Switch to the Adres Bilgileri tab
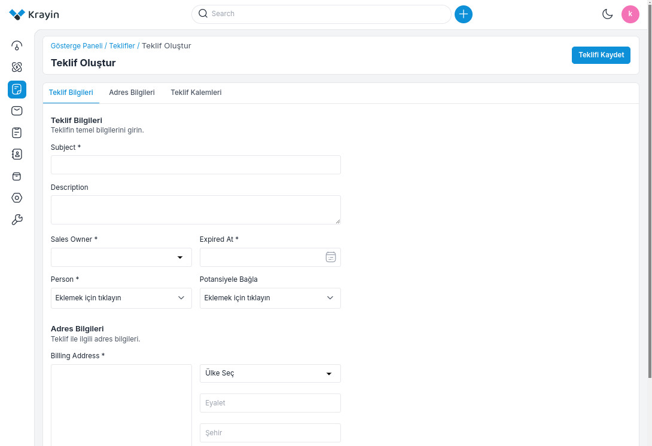 tap(132, 93)
